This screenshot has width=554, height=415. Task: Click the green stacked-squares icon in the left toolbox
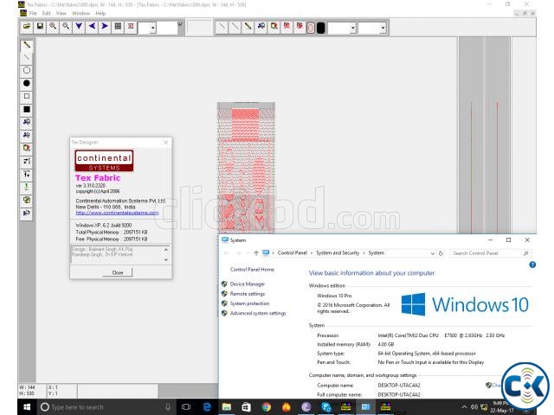pyautogui.click(x=27, y=200)
